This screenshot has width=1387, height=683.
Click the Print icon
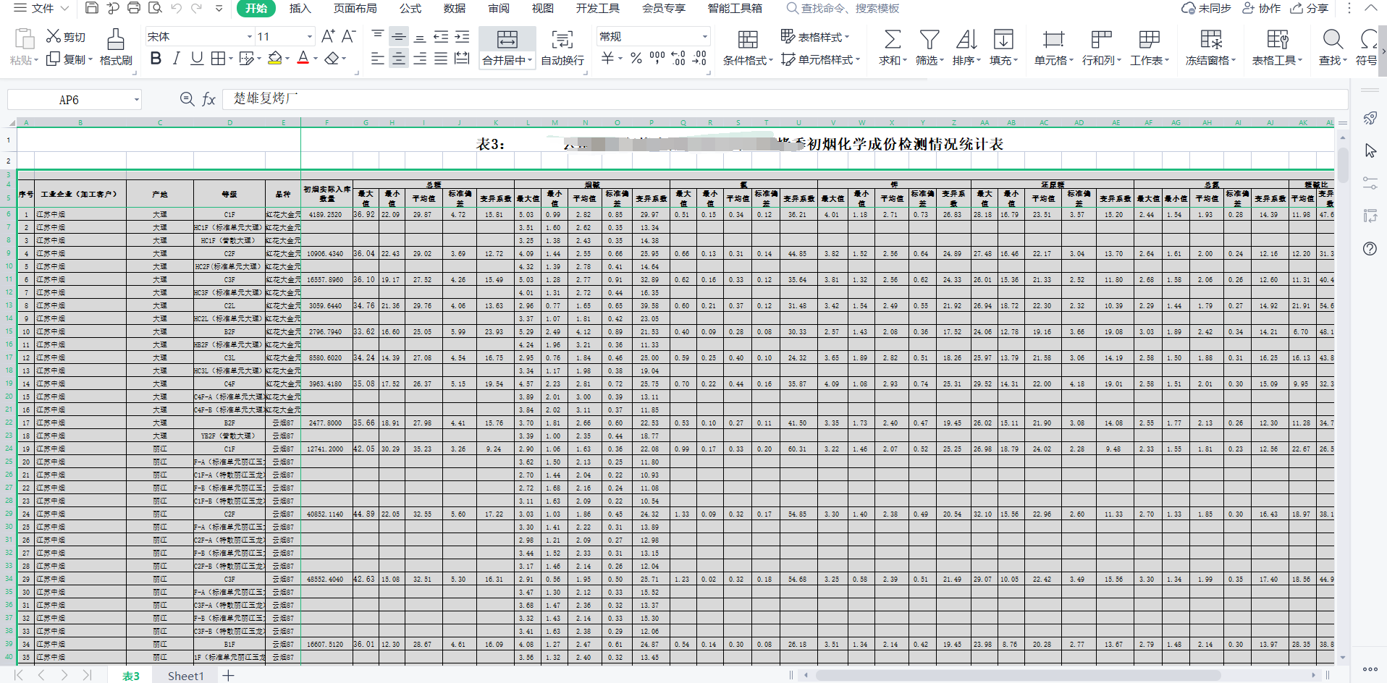pyautogui.click(x=134, y=8)
